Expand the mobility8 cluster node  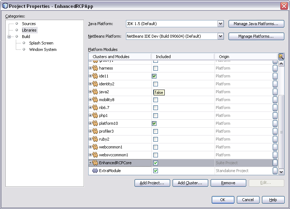tap(90, 100)
